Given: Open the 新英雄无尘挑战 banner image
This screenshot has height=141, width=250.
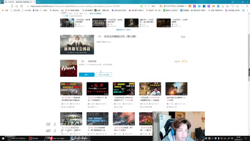Looking at the screenshot, I should (x=77, y=44).
